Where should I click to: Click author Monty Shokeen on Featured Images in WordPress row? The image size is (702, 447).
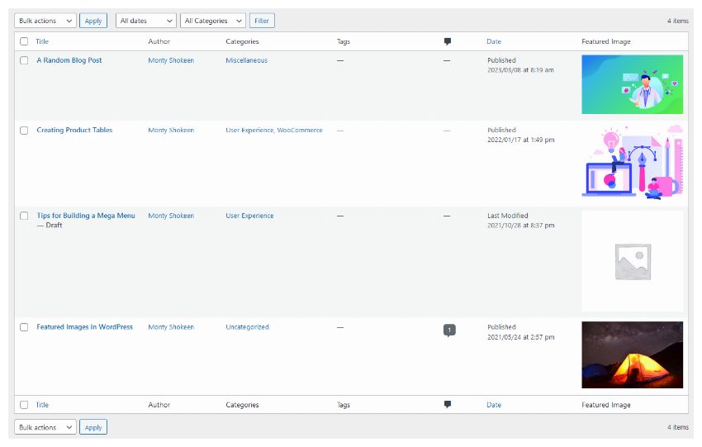171,327
